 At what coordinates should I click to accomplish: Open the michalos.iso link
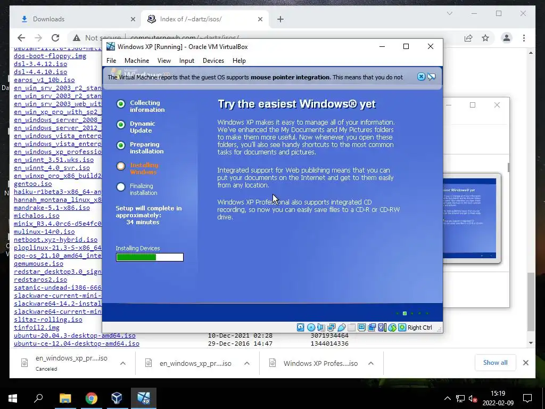37,216
